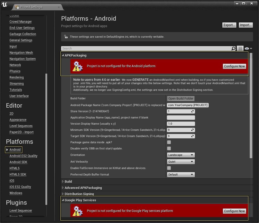Check Enable FullScreen Immersive on KitKat option
The image size is (259, 223).
(169, 168)
